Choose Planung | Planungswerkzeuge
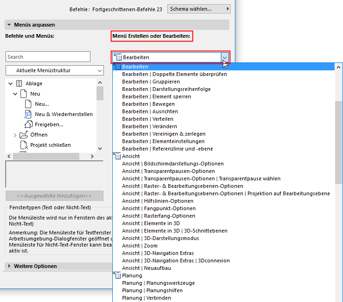 pos(158,283)
